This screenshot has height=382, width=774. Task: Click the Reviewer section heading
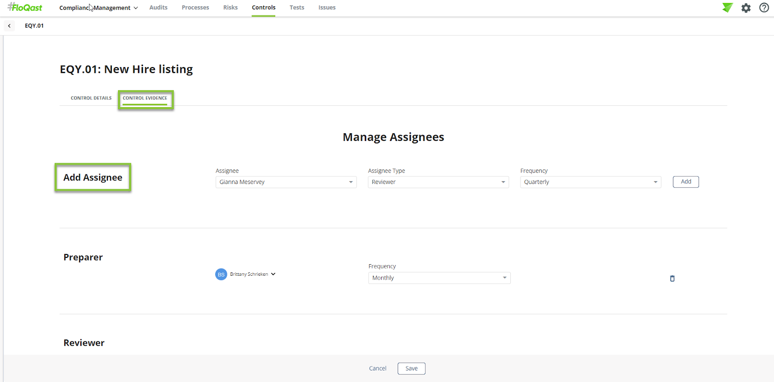[84, 343]
